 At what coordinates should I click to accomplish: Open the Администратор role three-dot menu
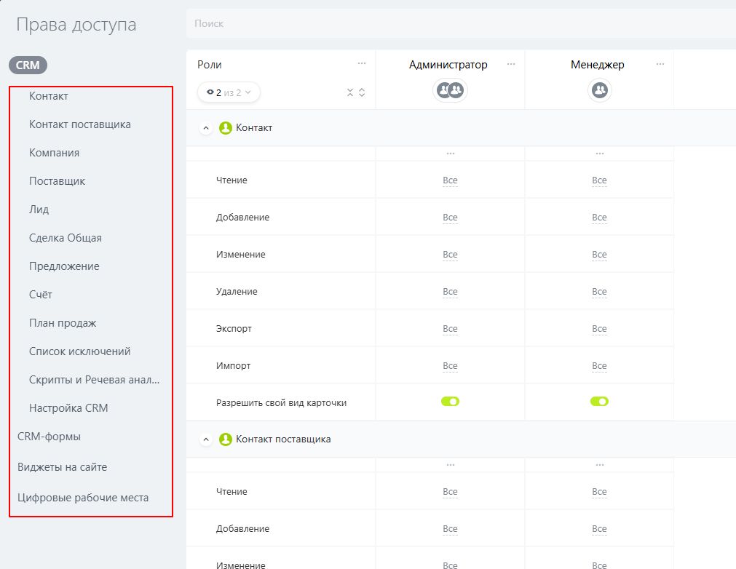(x=511, y=64)
